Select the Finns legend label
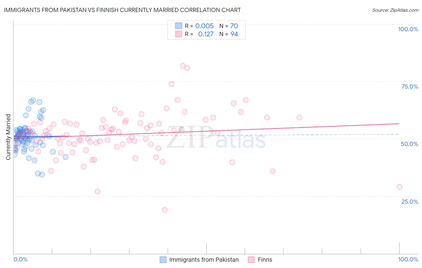 [x=265, y=260]
